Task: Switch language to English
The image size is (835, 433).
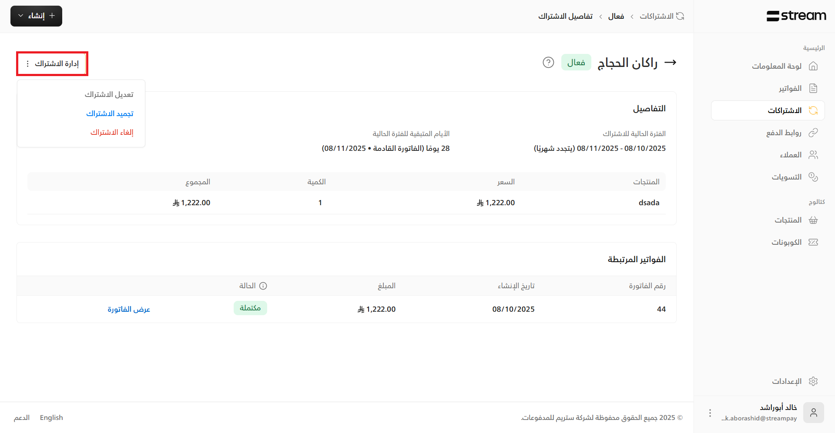Action: pos(51,417)
